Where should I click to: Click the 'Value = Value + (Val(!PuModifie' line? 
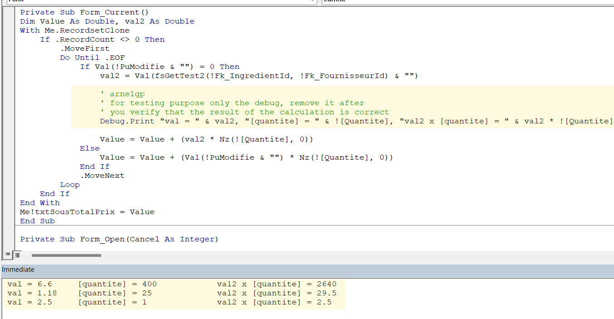(x=246, y=157)
